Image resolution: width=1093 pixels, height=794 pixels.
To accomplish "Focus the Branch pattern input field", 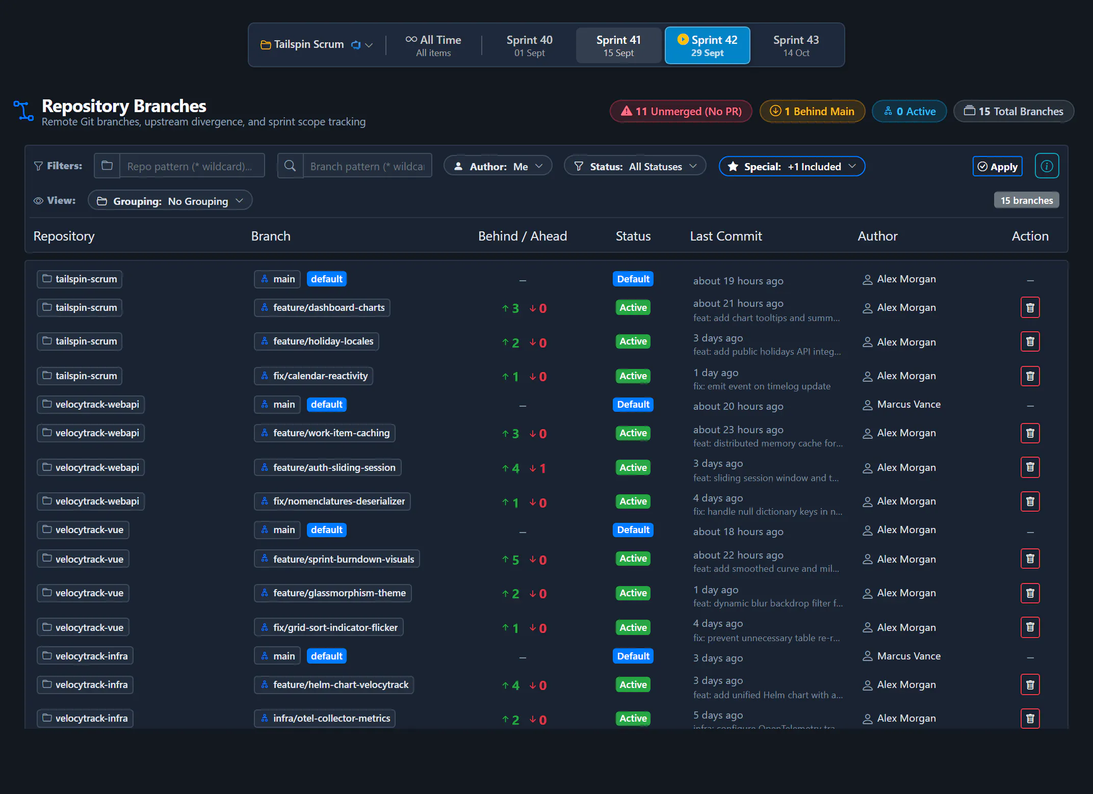I will (368, 166).
